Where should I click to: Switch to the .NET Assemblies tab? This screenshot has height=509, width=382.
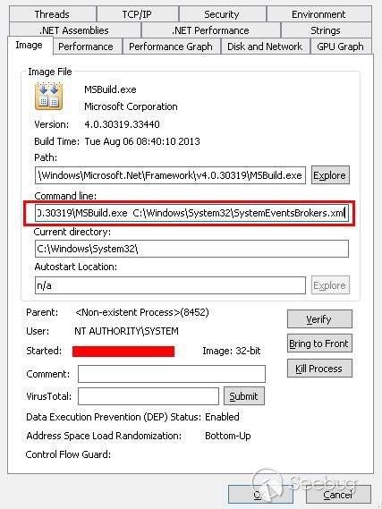pyautogui.click(x=74, y=30)
